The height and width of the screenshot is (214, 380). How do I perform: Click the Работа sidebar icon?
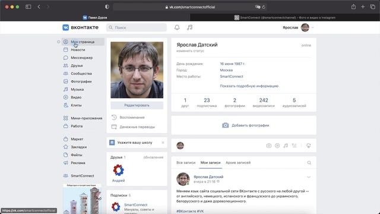tap(66, 126)
